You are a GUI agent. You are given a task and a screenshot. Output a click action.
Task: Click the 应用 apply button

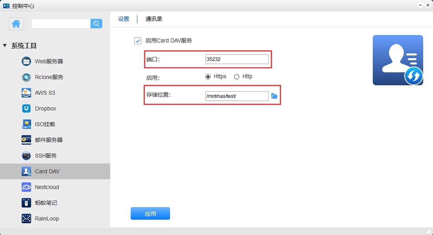[150, 213]
